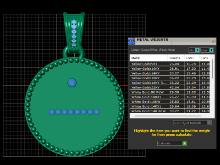
Task: Select the Yellow Gold:22KY row
Action: [x=170, y=88]
